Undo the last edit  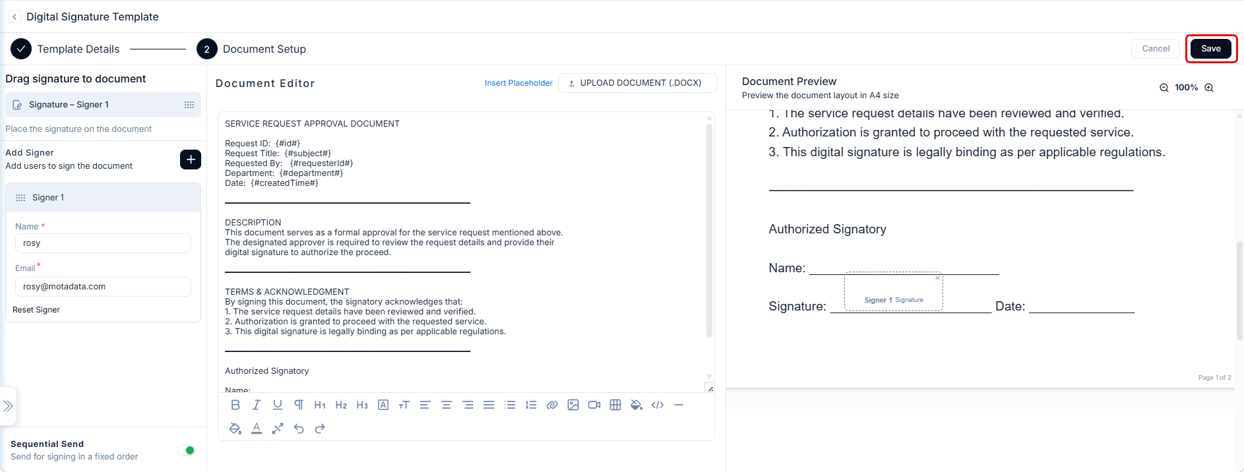(299, 428)
